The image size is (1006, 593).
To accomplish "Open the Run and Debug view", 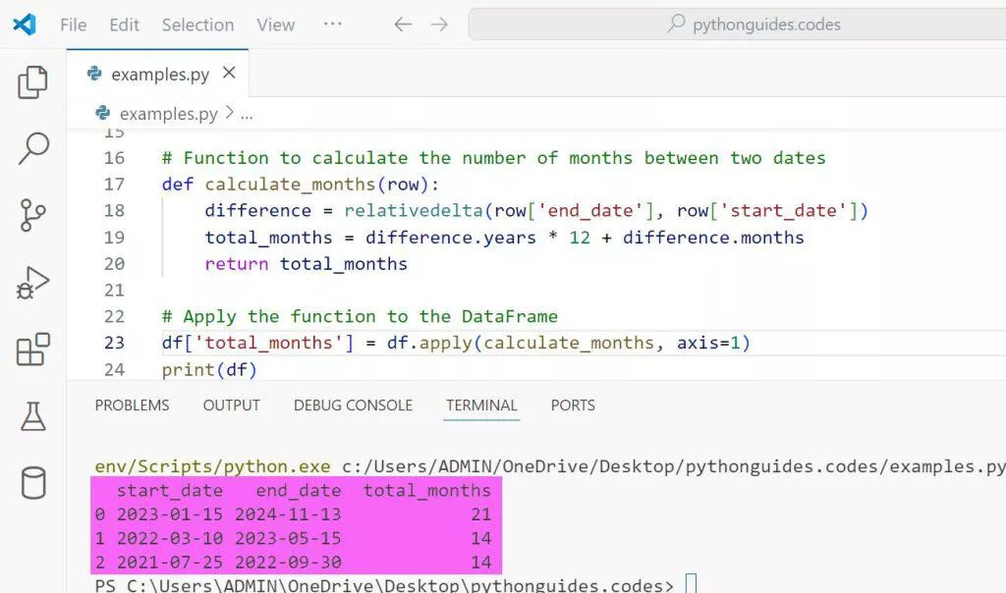I will click(33, 283).
